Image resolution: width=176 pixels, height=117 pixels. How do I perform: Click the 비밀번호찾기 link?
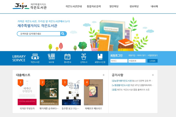[x=153, y=55]
